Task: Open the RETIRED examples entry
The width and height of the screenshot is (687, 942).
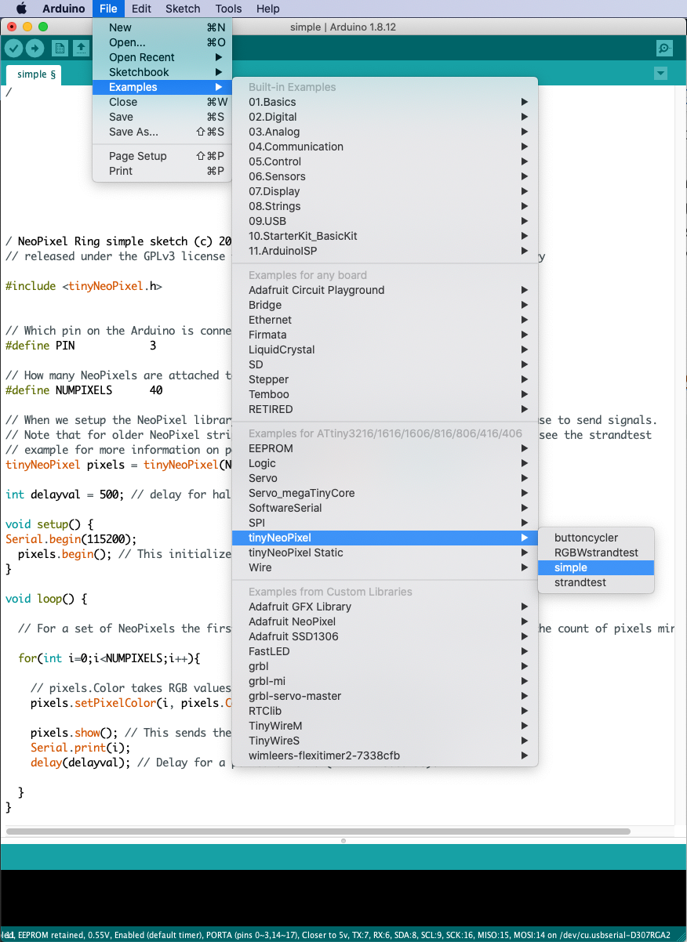Action: click(385, 409)
